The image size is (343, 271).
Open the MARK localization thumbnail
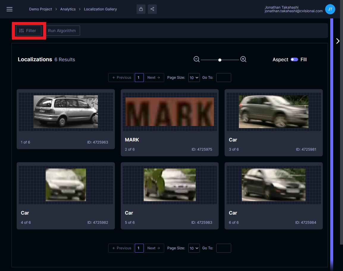tap(170, 112)
